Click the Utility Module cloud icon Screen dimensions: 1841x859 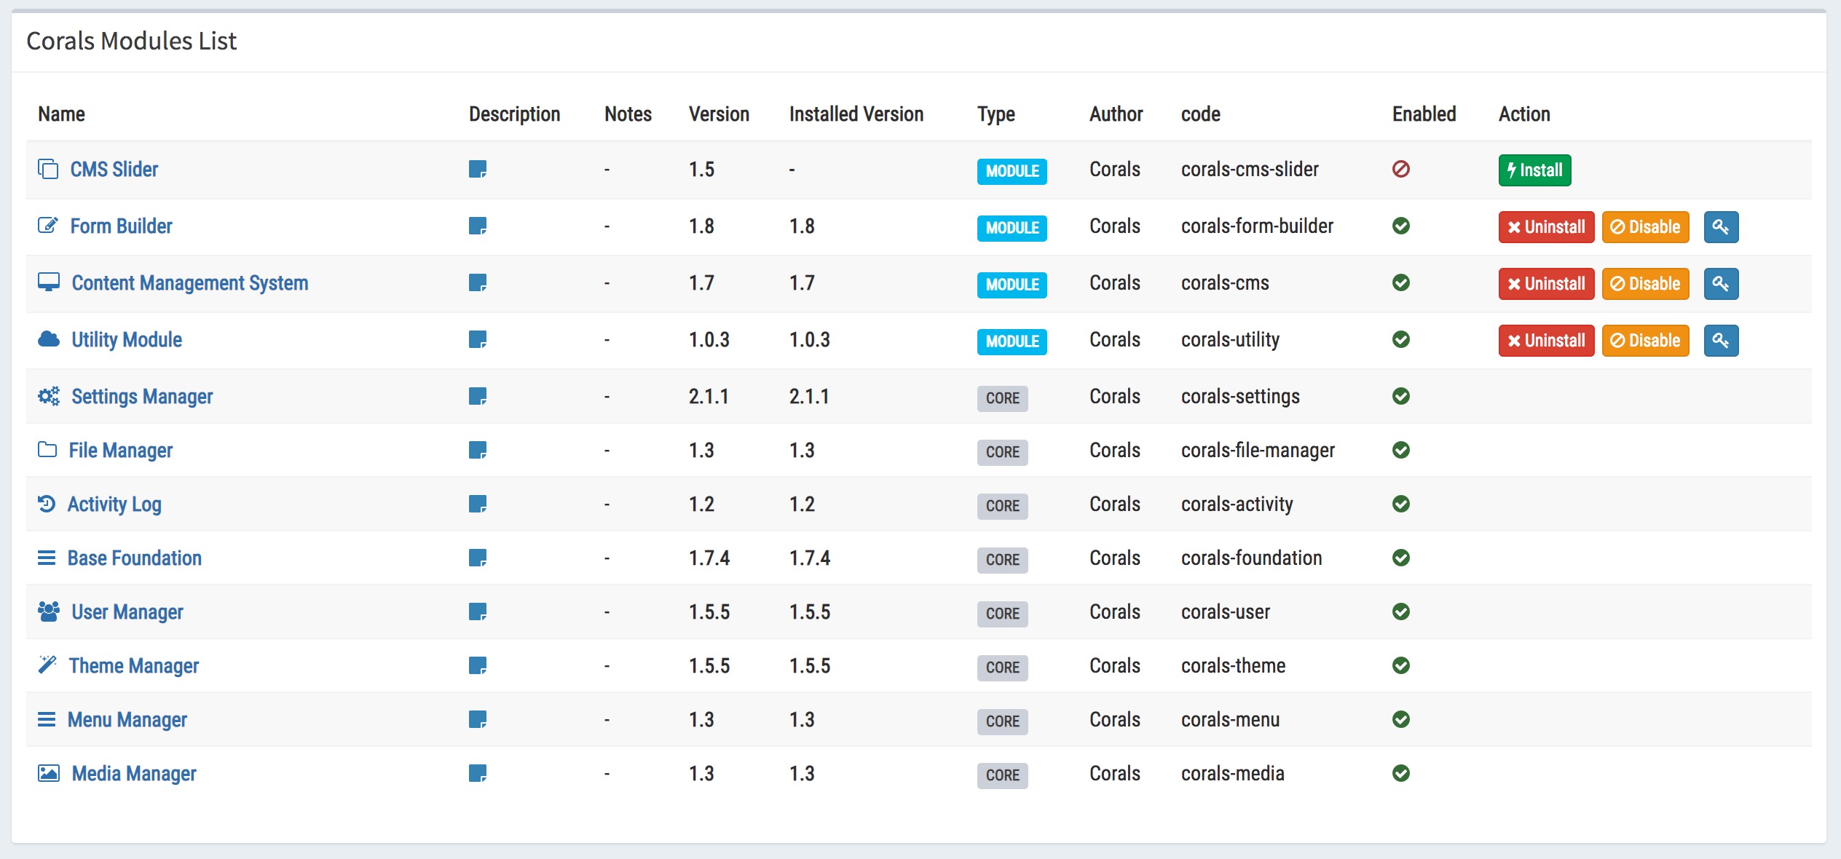click(x=49, y=339)
